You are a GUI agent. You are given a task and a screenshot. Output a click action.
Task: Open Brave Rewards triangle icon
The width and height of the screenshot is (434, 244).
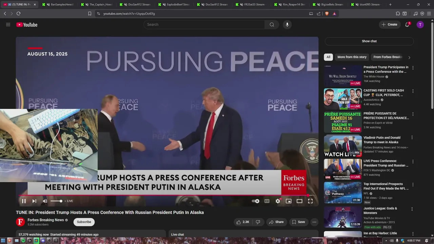coord(334,14)
